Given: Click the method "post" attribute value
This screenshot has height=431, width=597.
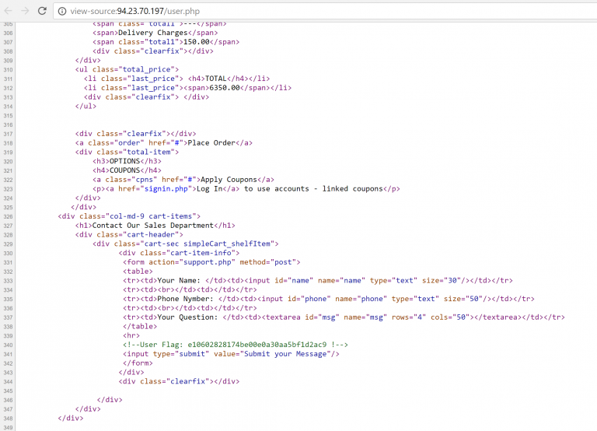Looking at the screenshot, I should [x=283, y=262].
